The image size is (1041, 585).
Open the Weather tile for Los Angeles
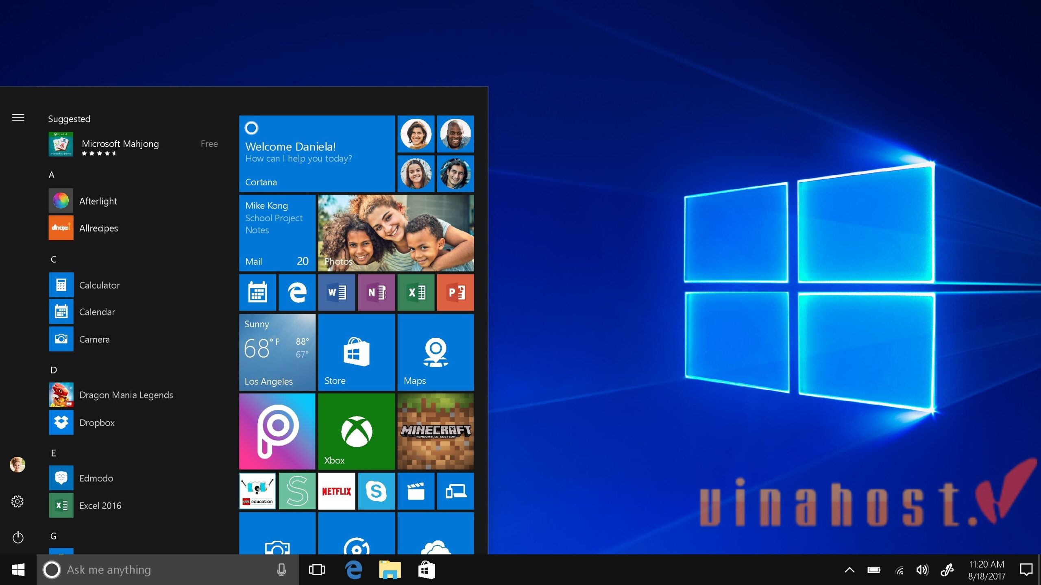[277, 352]
